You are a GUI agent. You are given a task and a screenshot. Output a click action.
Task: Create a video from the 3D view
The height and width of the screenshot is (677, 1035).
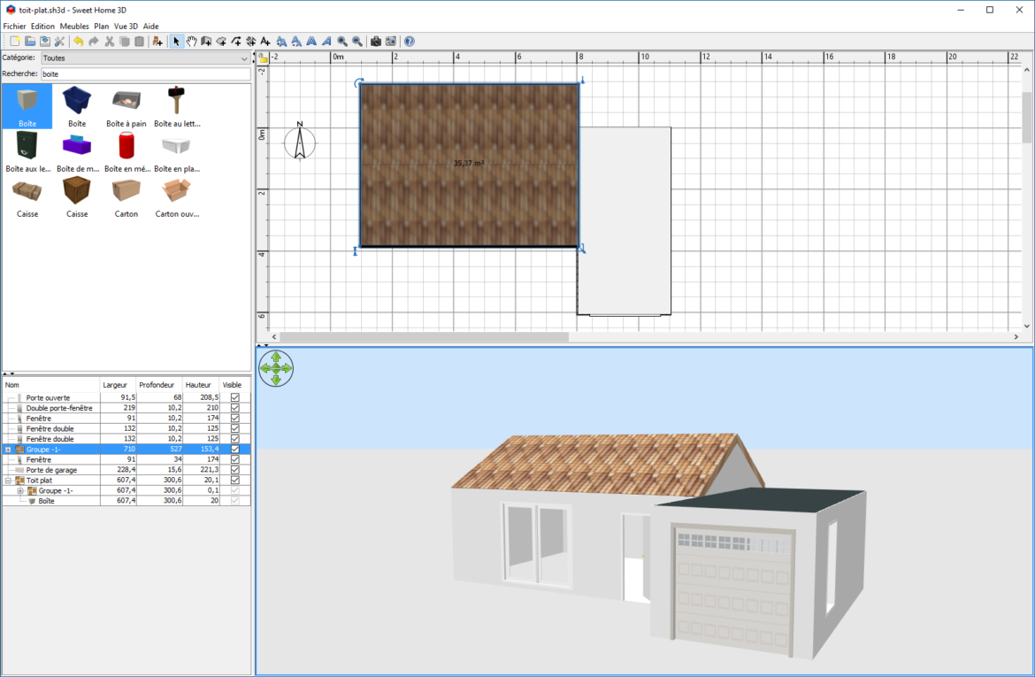[x=391, y=41]
